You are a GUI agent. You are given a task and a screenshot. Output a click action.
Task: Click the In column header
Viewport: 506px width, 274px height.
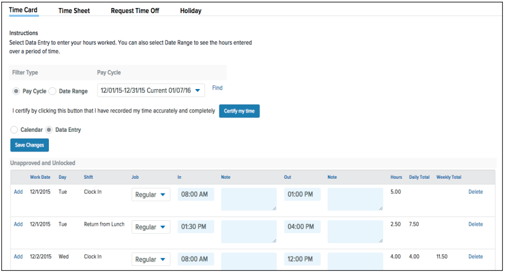coord(179,177)
